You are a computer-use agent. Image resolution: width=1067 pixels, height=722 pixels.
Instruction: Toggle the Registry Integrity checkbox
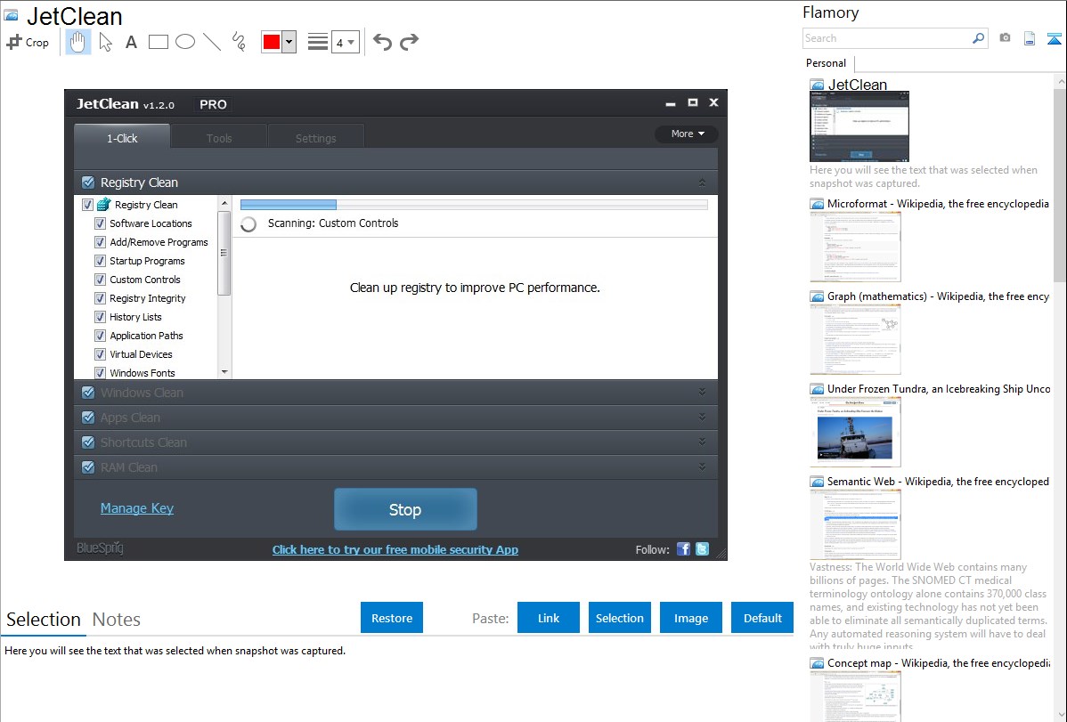click(101, 298)
